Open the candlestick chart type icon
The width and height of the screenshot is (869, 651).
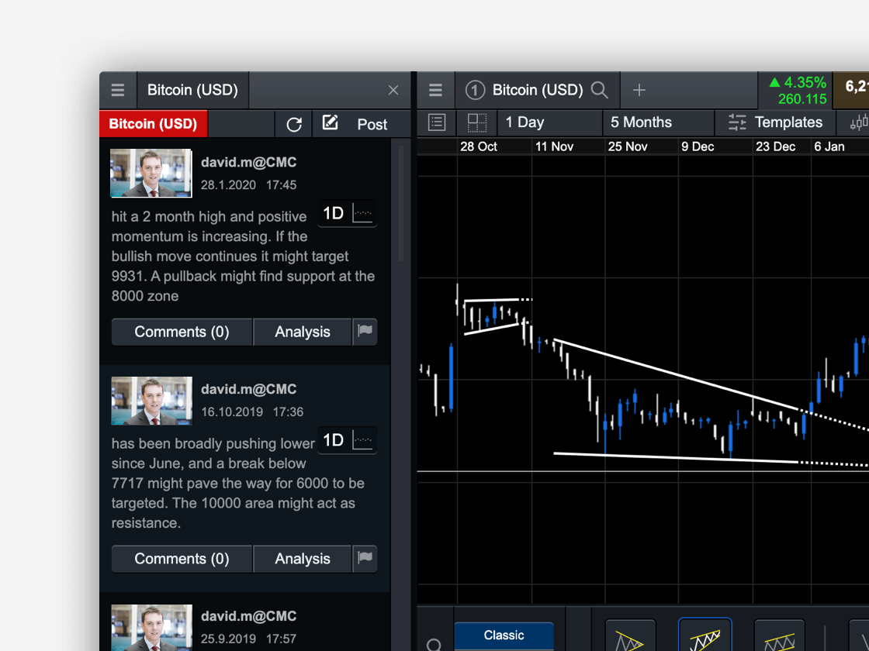click(858, 122)
